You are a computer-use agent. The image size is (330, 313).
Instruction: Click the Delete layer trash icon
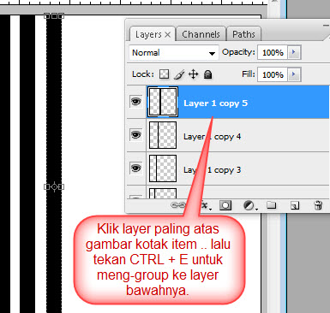pyautogui.click(x=318, y=205)
